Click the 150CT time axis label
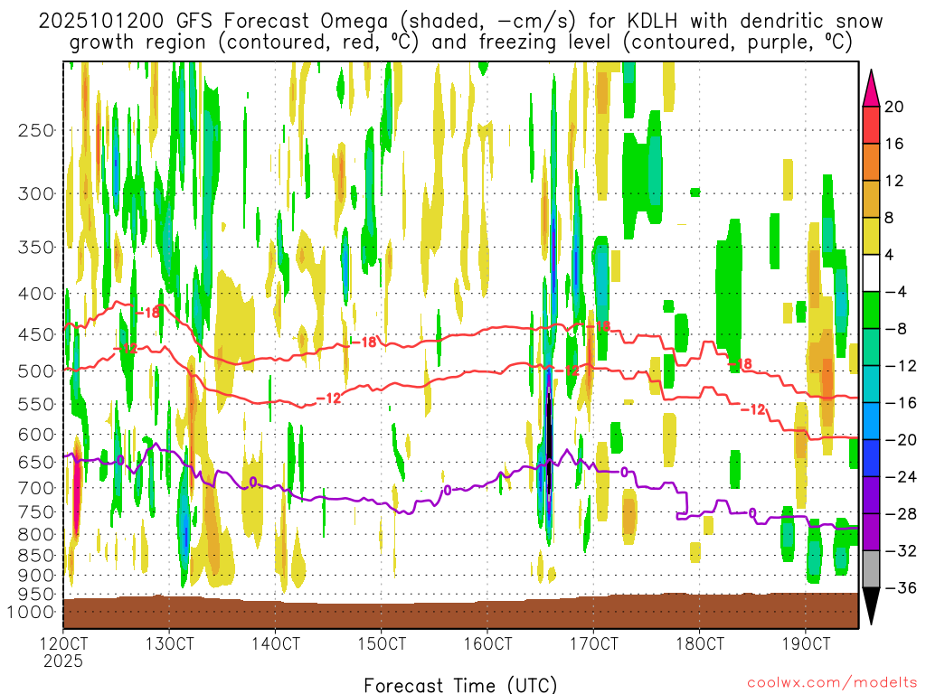Viewport: 926px width, 694px height. tap(382, 643)
